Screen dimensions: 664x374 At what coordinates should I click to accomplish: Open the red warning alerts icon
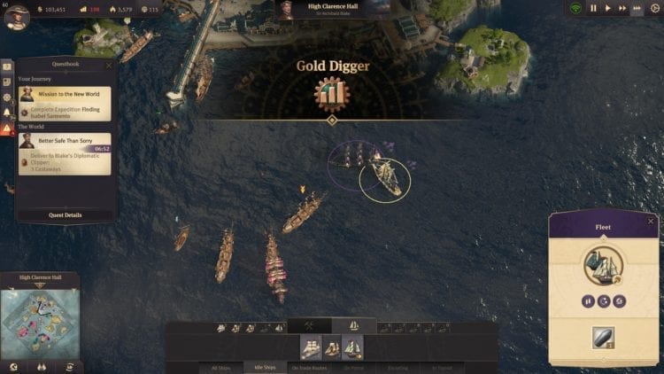7,128
